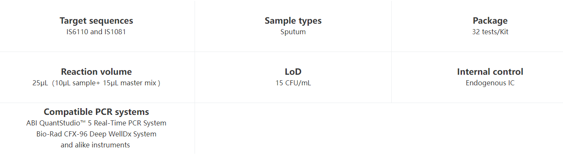Click the LoD heading
The width and height of the screenshot is (563, 155).
293,72
